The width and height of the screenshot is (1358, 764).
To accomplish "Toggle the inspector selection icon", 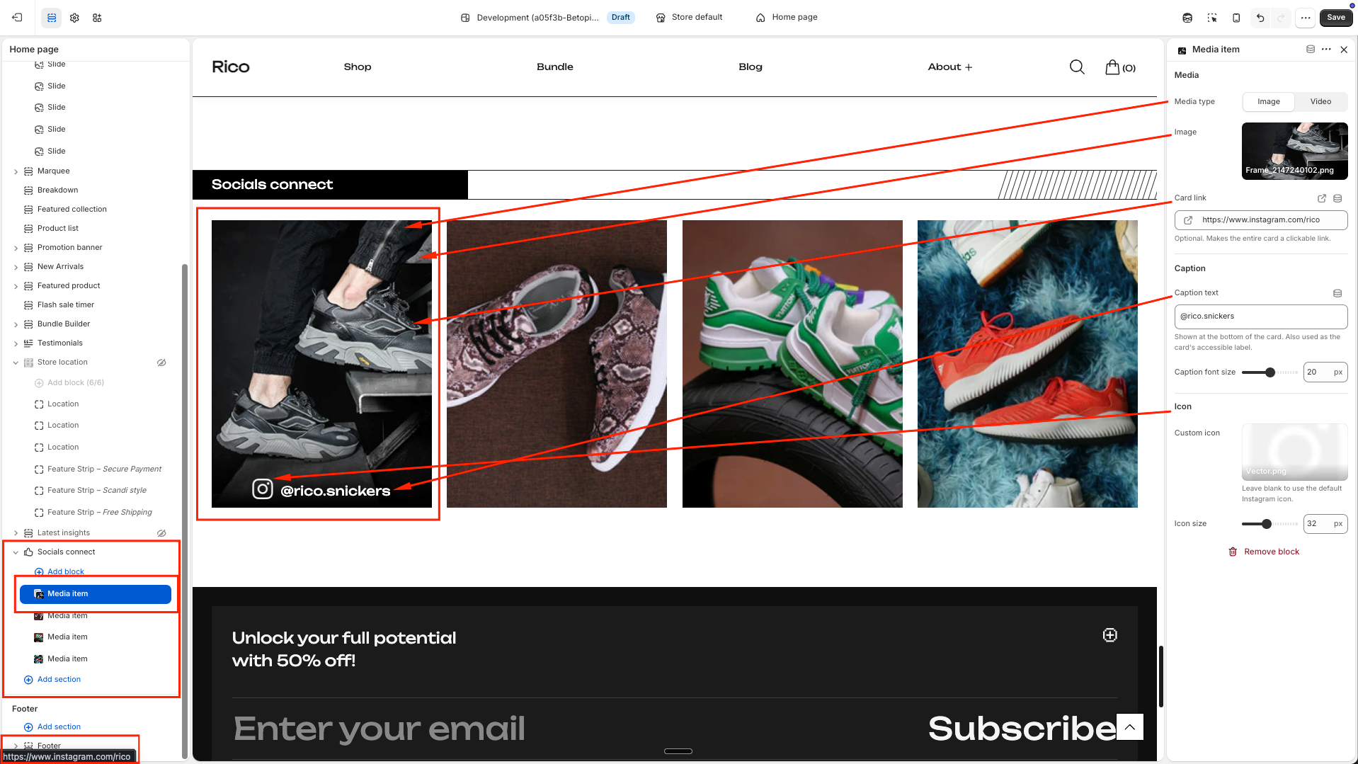I will click(x=1212, y=18).
